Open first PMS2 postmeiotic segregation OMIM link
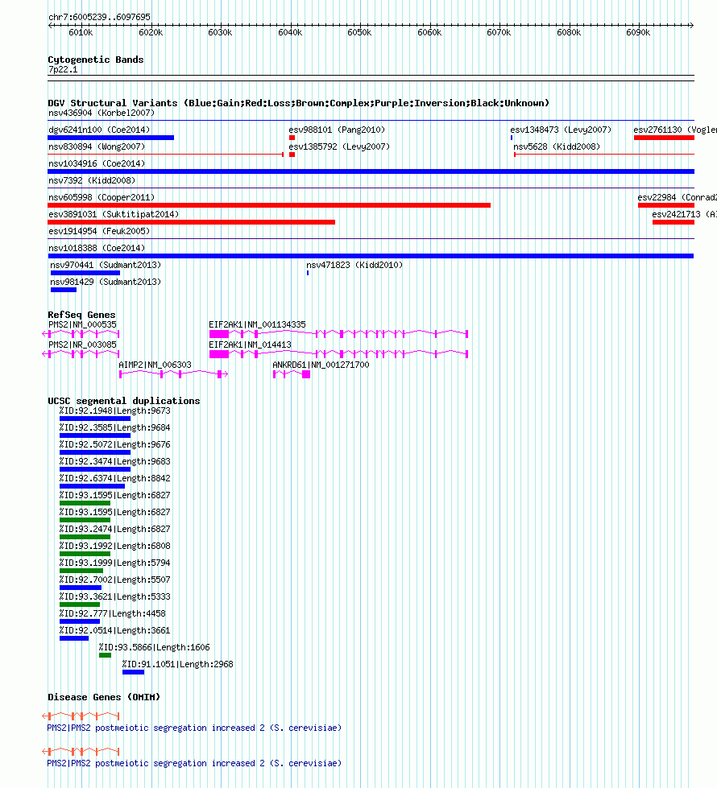The image size is (717, 788). [194, 728]
